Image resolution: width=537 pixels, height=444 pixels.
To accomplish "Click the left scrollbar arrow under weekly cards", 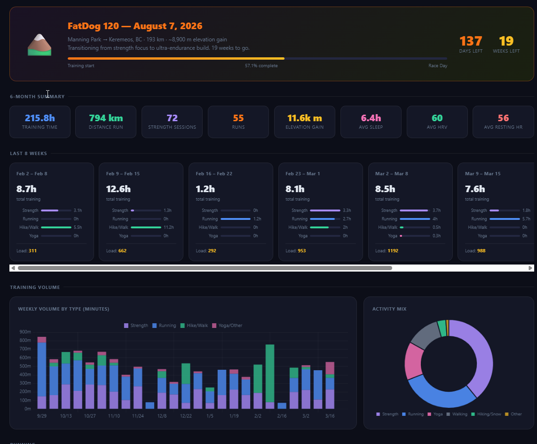I will coord(13,268).
